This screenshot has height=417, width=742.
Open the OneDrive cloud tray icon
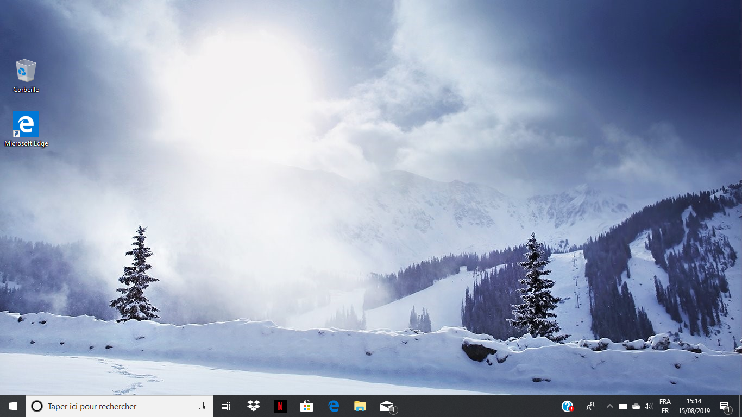click(x=636, y=406)
